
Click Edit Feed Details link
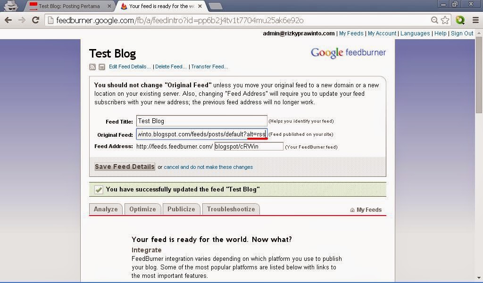[x=130, y=67]
